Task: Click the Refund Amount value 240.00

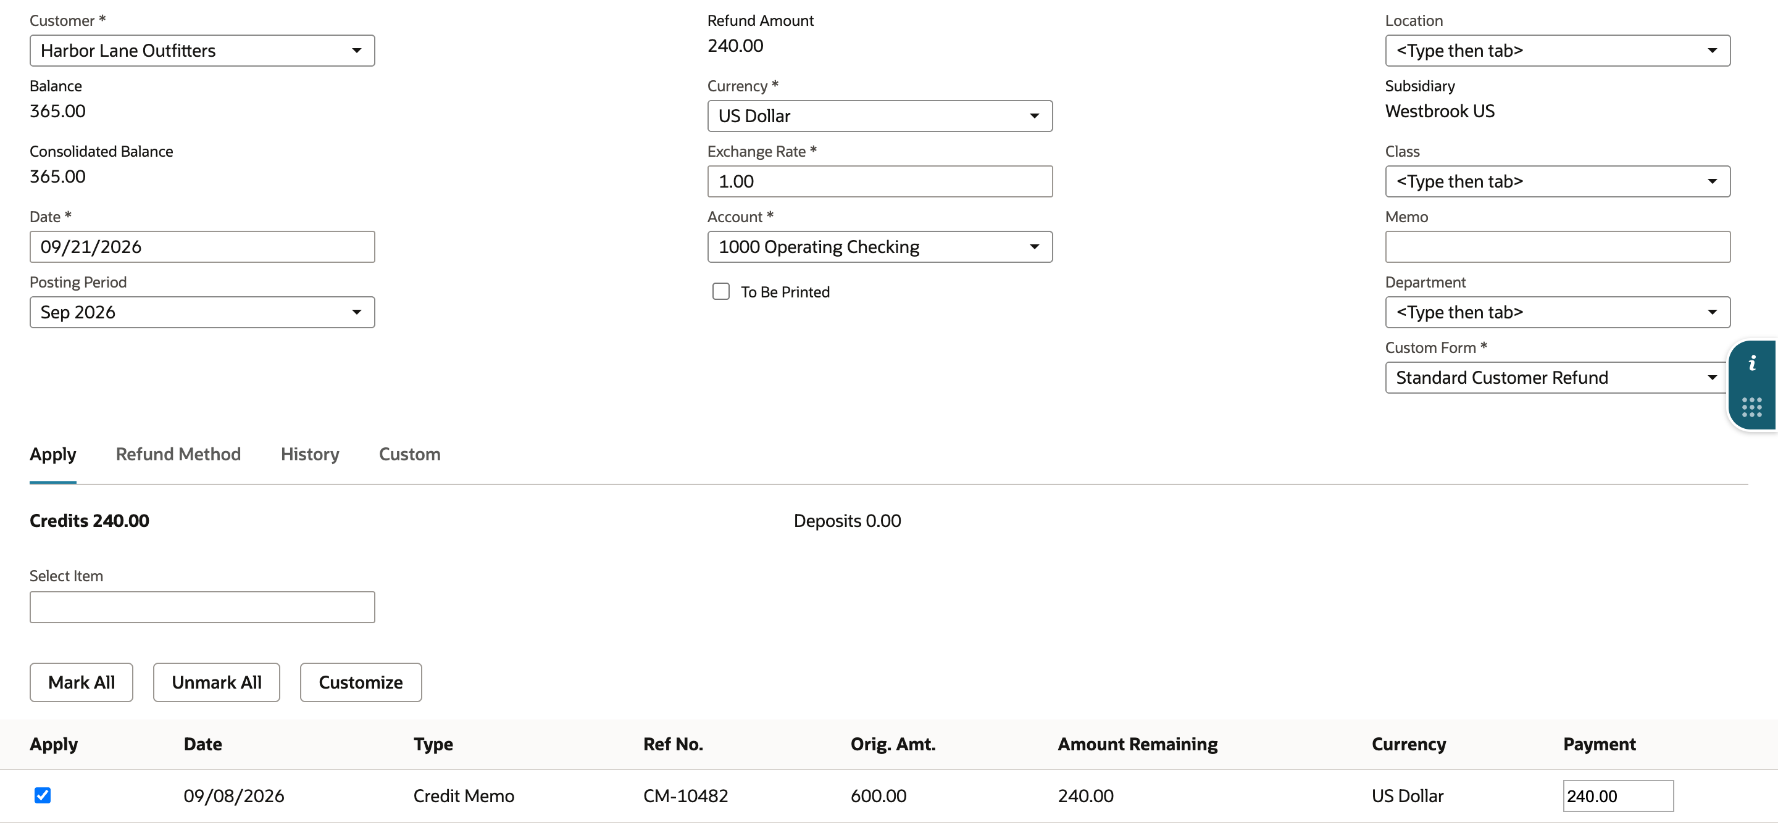Action: 735,46
